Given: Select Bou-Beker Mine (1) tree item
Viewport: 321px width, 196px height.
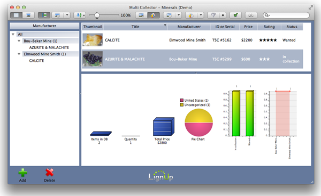Looking at the screenshot, I should (41, 41).
